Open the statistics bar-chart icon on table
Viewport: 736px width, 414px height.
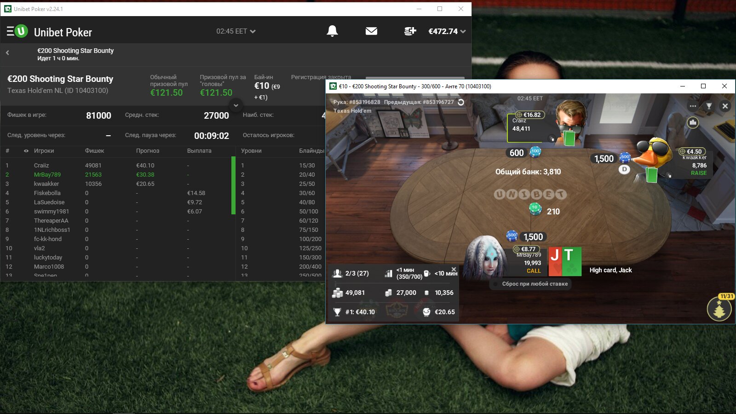coord(693,122)
